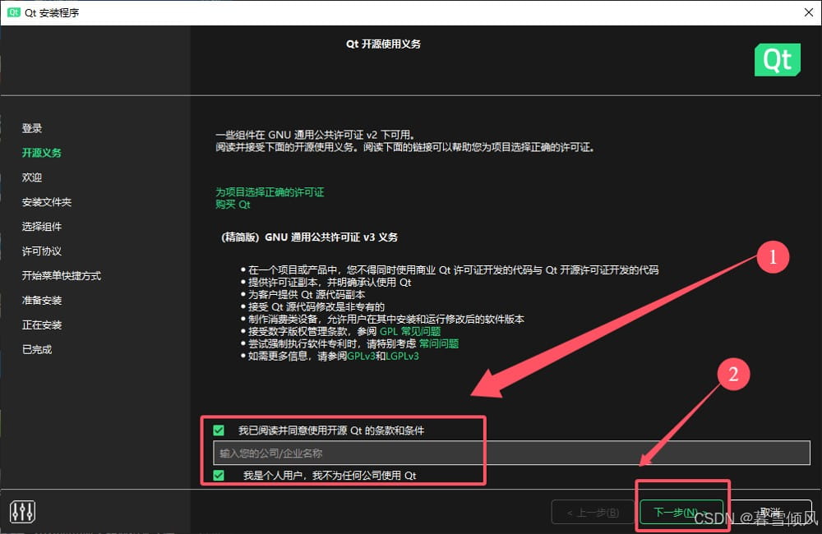Select the 安装文件夹 step in sidebar
The height and width of the screenshot is (534, 822).
tap(47, 202)
